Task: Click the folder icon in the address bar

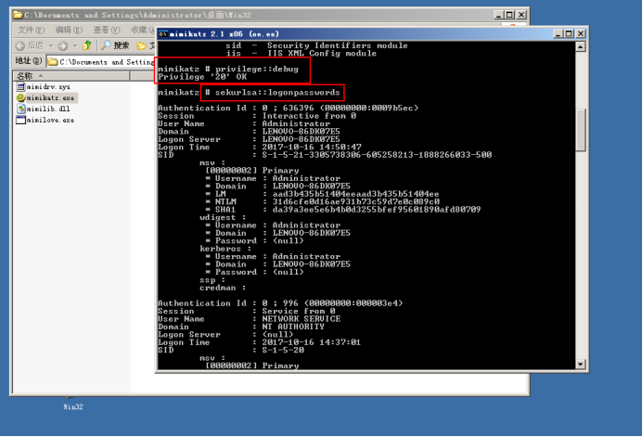Action: [x=53, y=62]
